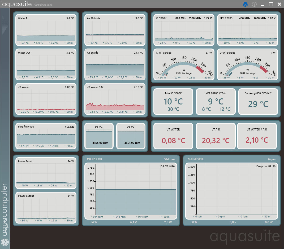
Task: Click the ASRock VRM fan panel header
Action: click(x=232, y=159)
